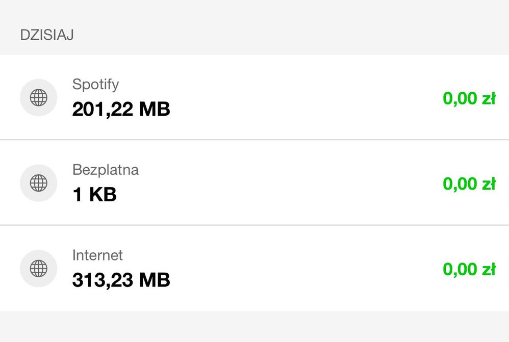The height and width of the screenshot is (342, 509).
Task: Click the gray area above the DZISIAJ header
Action: 254,10
